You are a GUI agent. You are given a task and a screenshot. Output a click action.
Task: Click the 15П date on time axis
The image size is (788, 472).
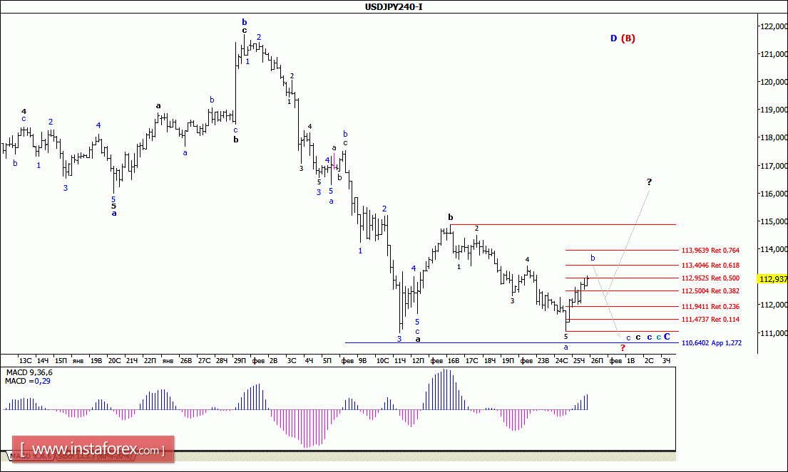(61, 360)
